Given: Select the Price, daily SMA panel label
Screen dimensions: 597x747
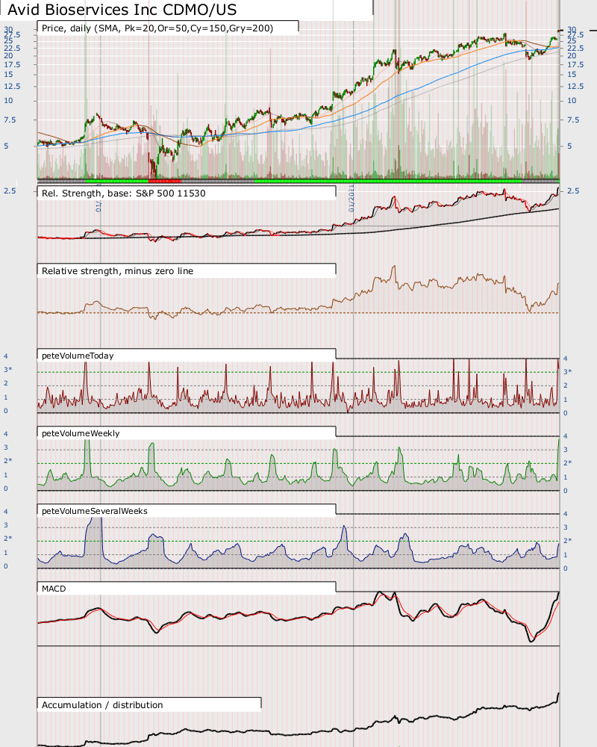Looking at the screenshot, I should 157,28.
